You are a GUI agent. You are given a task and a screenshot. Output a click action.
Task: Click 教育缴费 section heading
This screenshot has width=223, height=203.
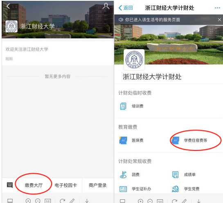click(x=128, y=127)
